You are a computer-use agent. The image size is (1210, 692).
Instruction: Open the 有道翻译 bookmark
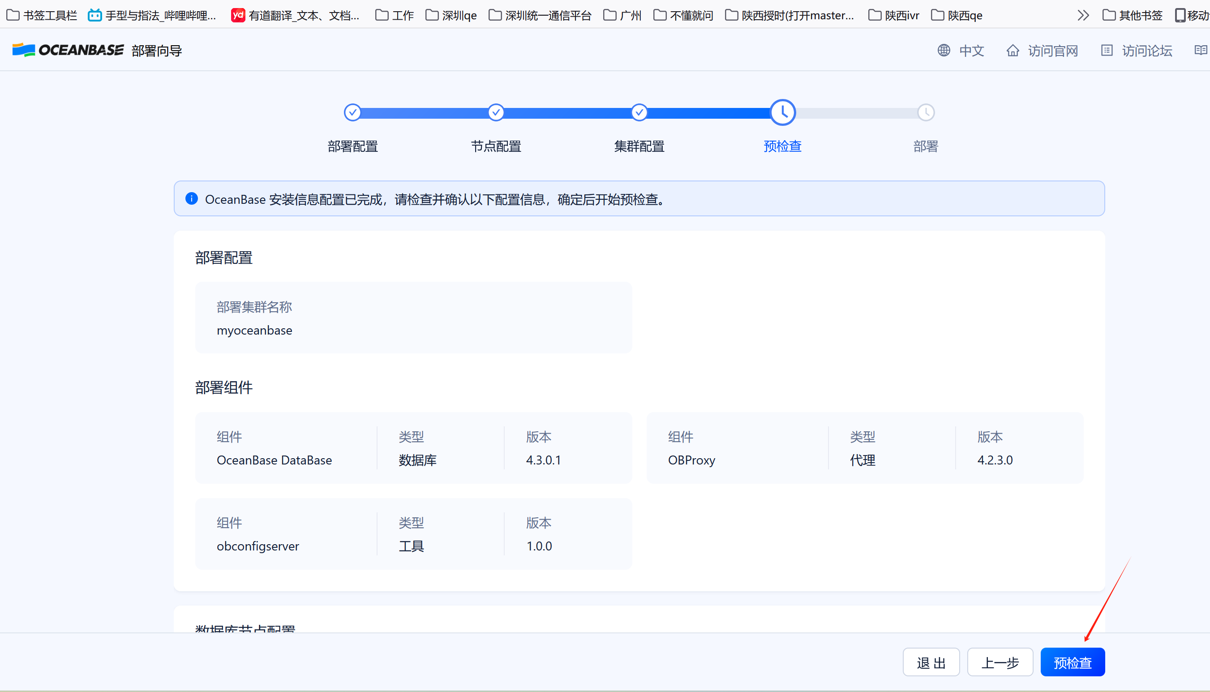[295, 15]
